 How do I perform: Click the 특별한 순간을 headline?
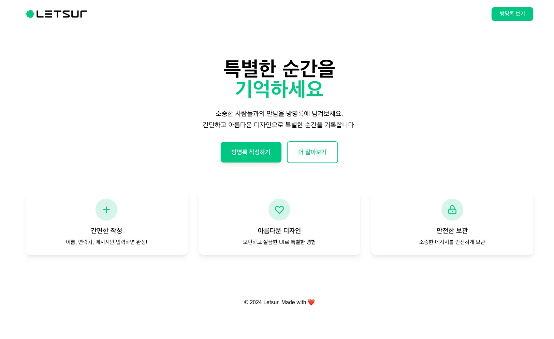coord(279,69)
